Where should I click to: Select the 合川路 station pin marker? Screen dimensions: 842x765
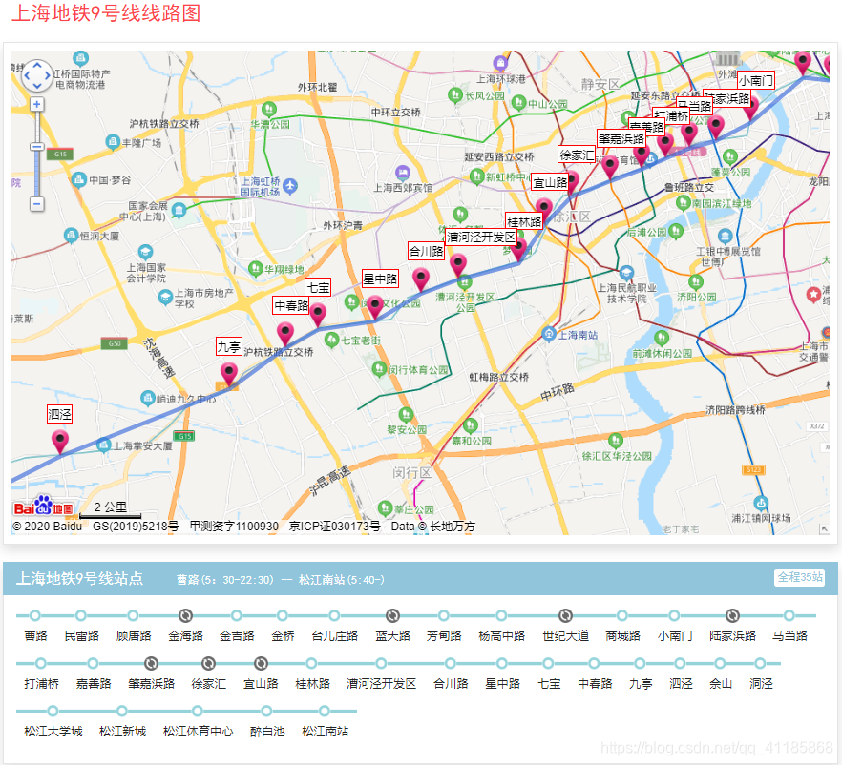click(421, 279)
